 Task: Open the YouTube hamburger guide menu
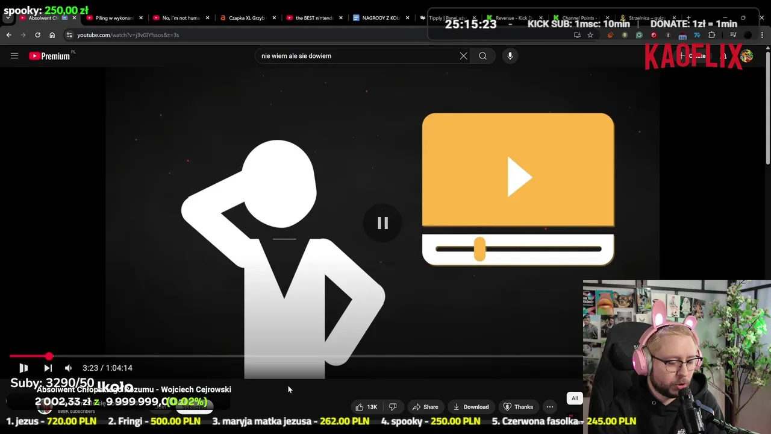[x=14, y=56]
